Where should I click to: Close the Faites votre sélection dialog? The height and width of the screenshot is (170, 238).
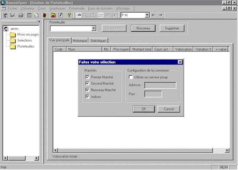tap(180, 62)
